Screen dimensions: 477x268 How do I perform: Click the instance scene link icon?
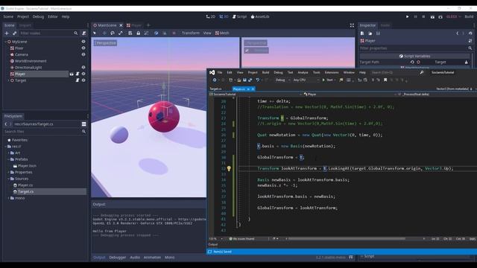click(x=14, y=33)
